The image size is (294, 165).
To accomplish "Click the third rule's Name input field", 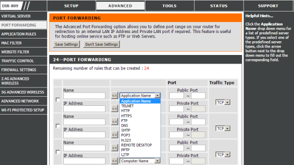I will point(84,148).
